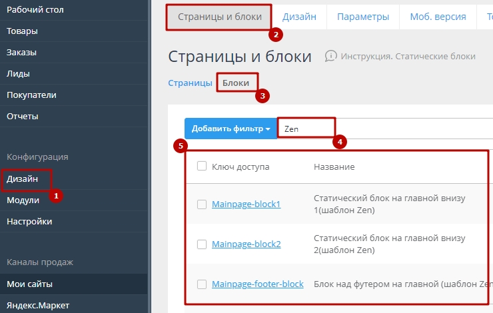Select the Параметры tab
Viewport: 493px width, 313px height.
point(362,17)
